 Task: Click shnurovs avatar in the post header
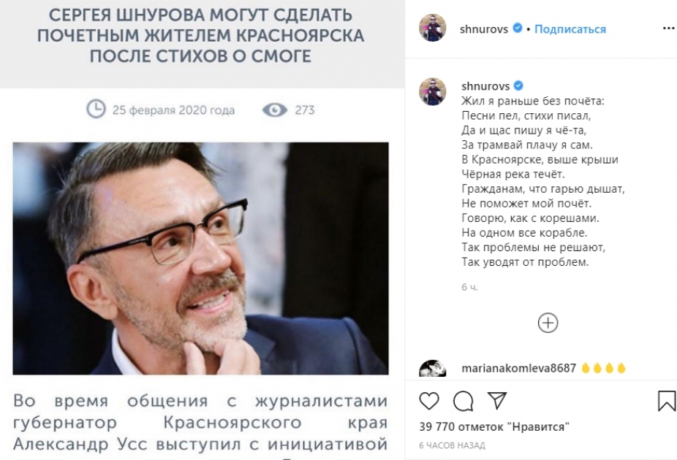[x=432, y=28]
